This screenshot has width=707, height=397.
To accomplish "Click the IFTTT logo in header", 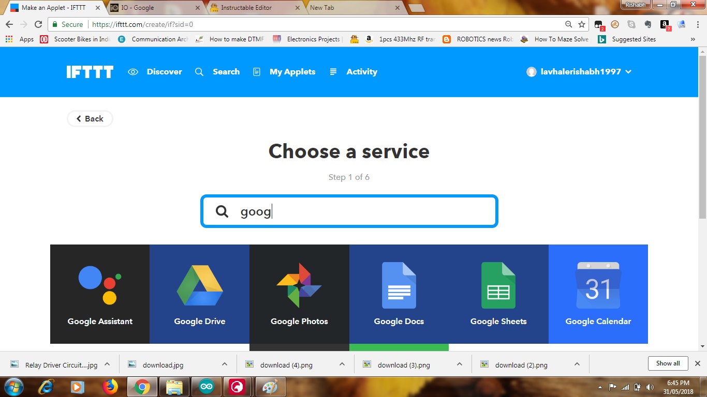I will (x=90, y=72).
